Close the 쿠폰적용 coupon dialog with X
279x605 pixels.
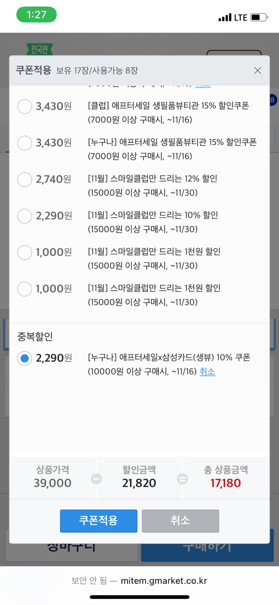click(x=257, y=70)
